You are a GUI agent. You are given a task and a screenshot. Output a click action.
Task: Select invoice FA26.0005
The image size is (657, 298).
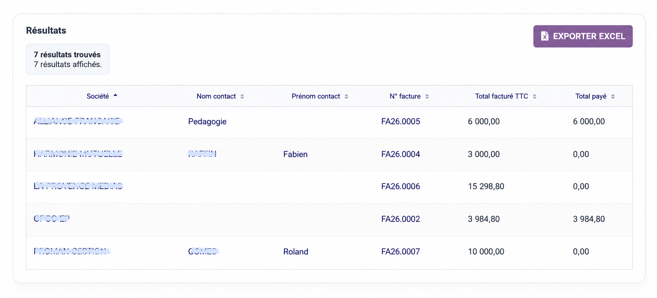pos(400,121)
